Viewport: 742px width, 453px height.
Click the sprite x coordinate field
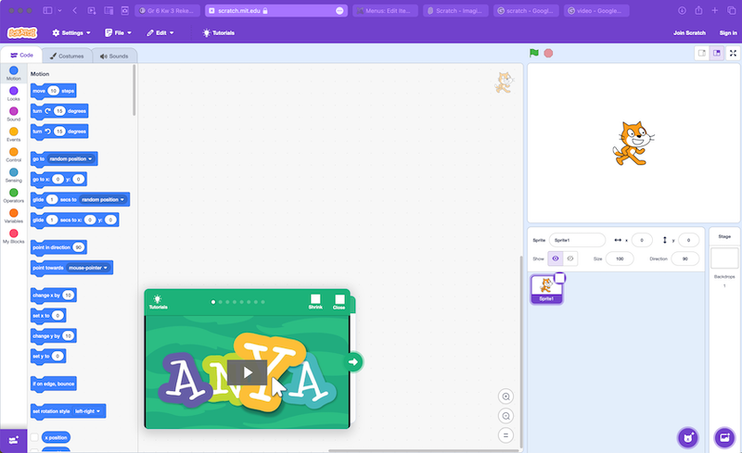click(x=642, y=240)
